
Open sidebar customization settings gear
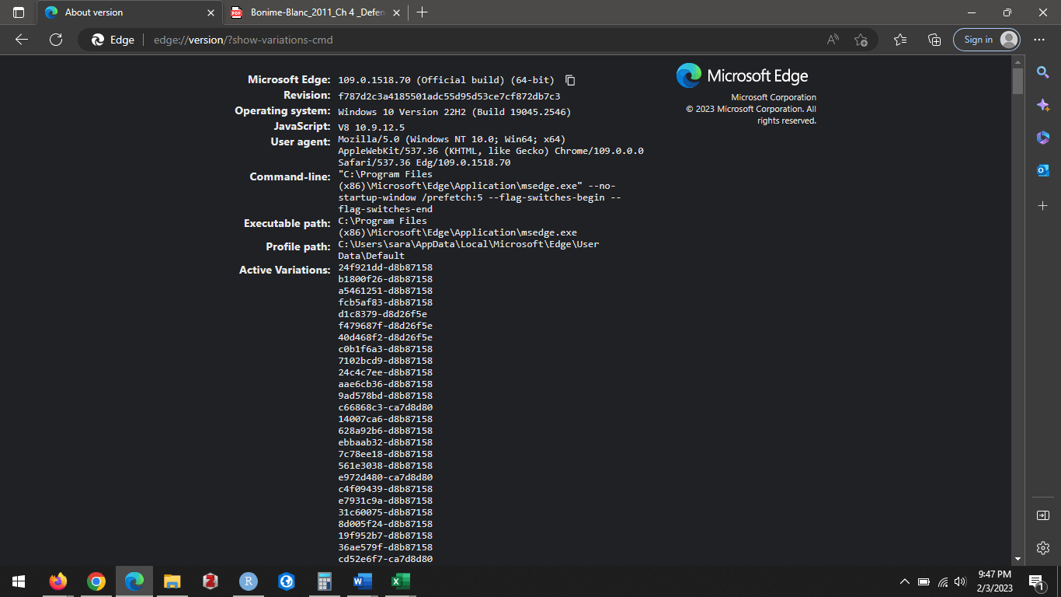1043,548
